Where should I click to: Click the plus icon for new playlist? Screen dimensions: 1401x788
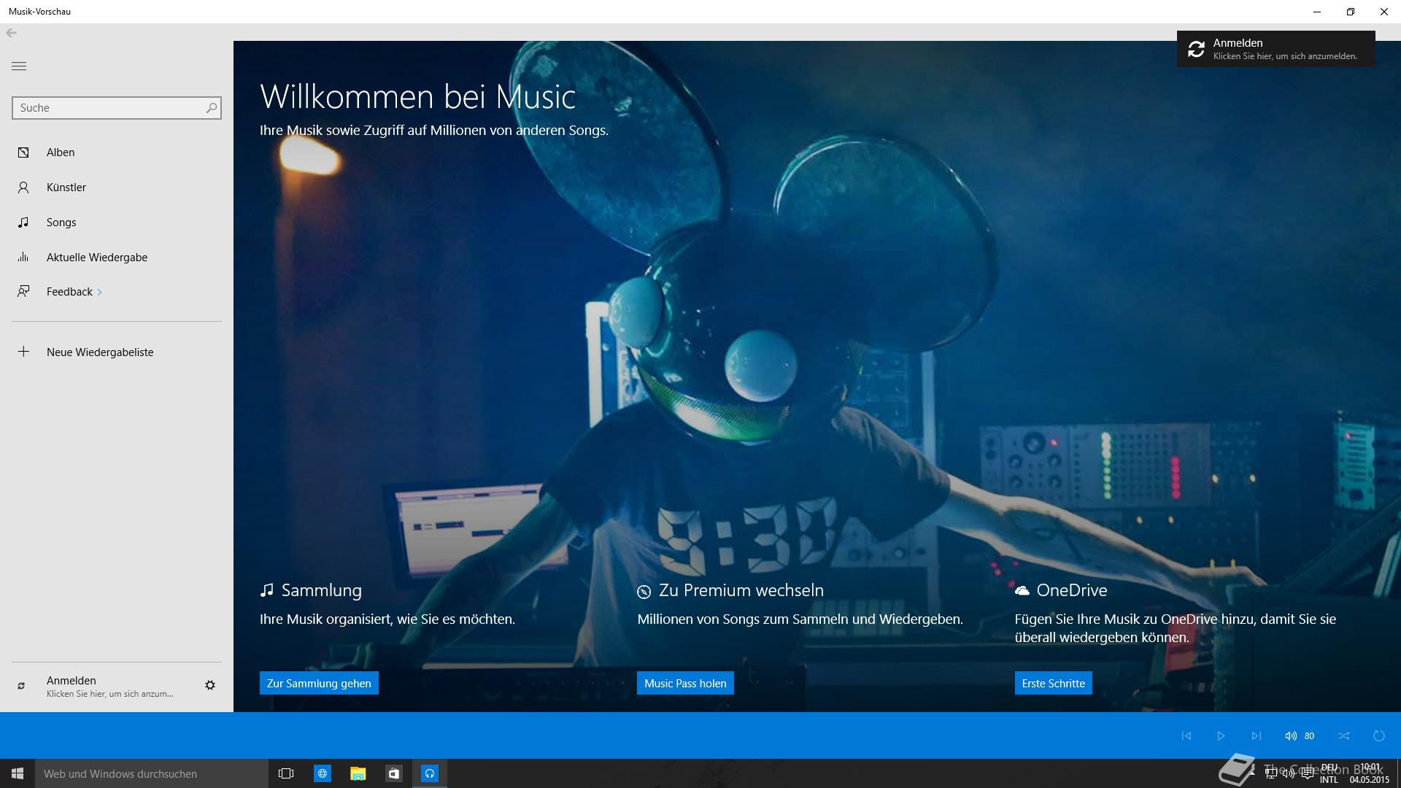point(23,352)
